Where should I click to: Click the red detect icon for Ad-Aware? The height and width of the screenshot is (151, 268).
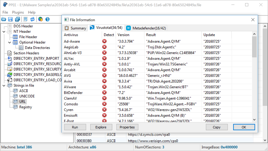click(x=105, y=41)
